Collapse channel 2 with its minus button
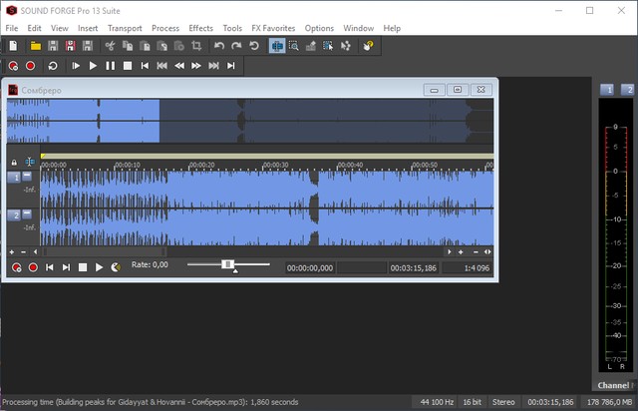 click(x=27, y=214)
